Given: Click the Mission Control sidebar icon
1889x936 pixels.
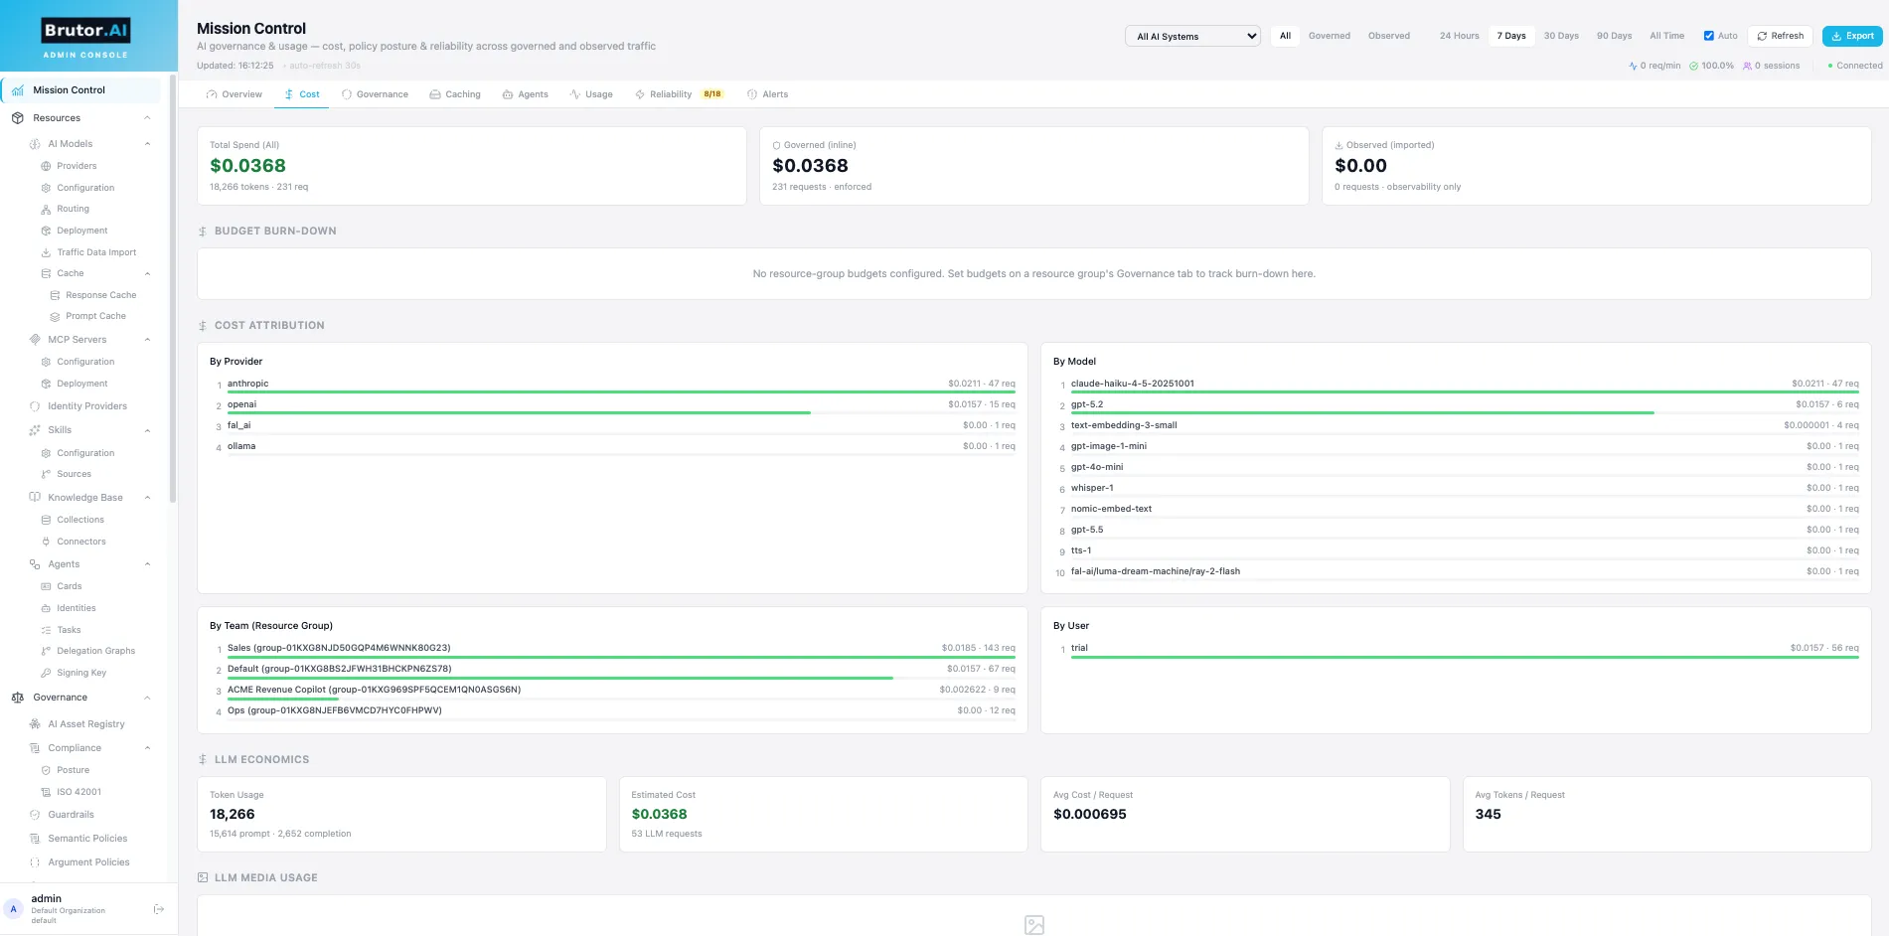Looking at the screenshot, I should [18, 90].
